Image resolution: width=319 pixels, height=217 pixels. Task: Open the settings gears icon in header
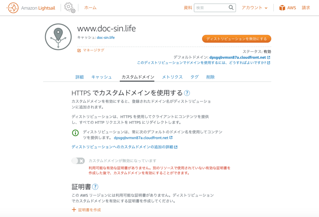[69, 8]
